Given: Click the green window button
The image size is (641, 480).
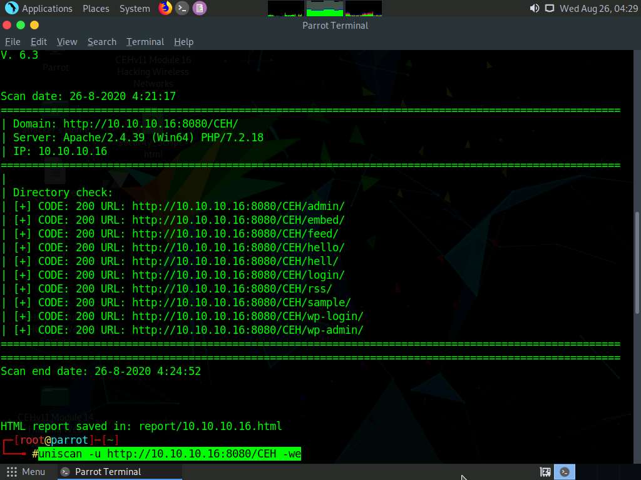Looking at the screenshot, I should coord(21,25).
